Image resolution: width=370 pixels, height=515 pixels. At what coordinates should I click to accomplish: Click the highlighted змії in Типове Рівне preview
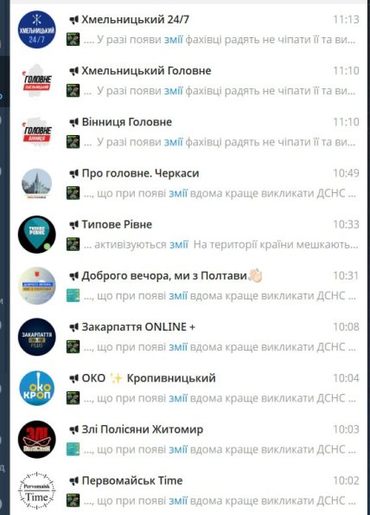179,245
